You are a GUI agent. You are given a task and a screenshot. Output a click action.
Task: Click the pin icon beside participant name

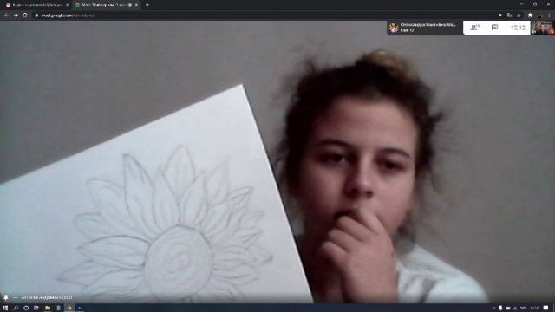pyautogui.click(x=6, y=297)
